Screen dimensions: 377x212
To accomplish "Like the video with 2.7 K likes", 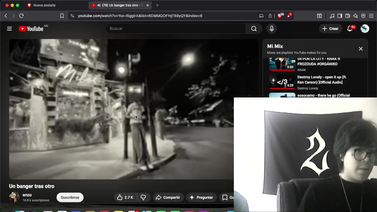I will [125, 198].
